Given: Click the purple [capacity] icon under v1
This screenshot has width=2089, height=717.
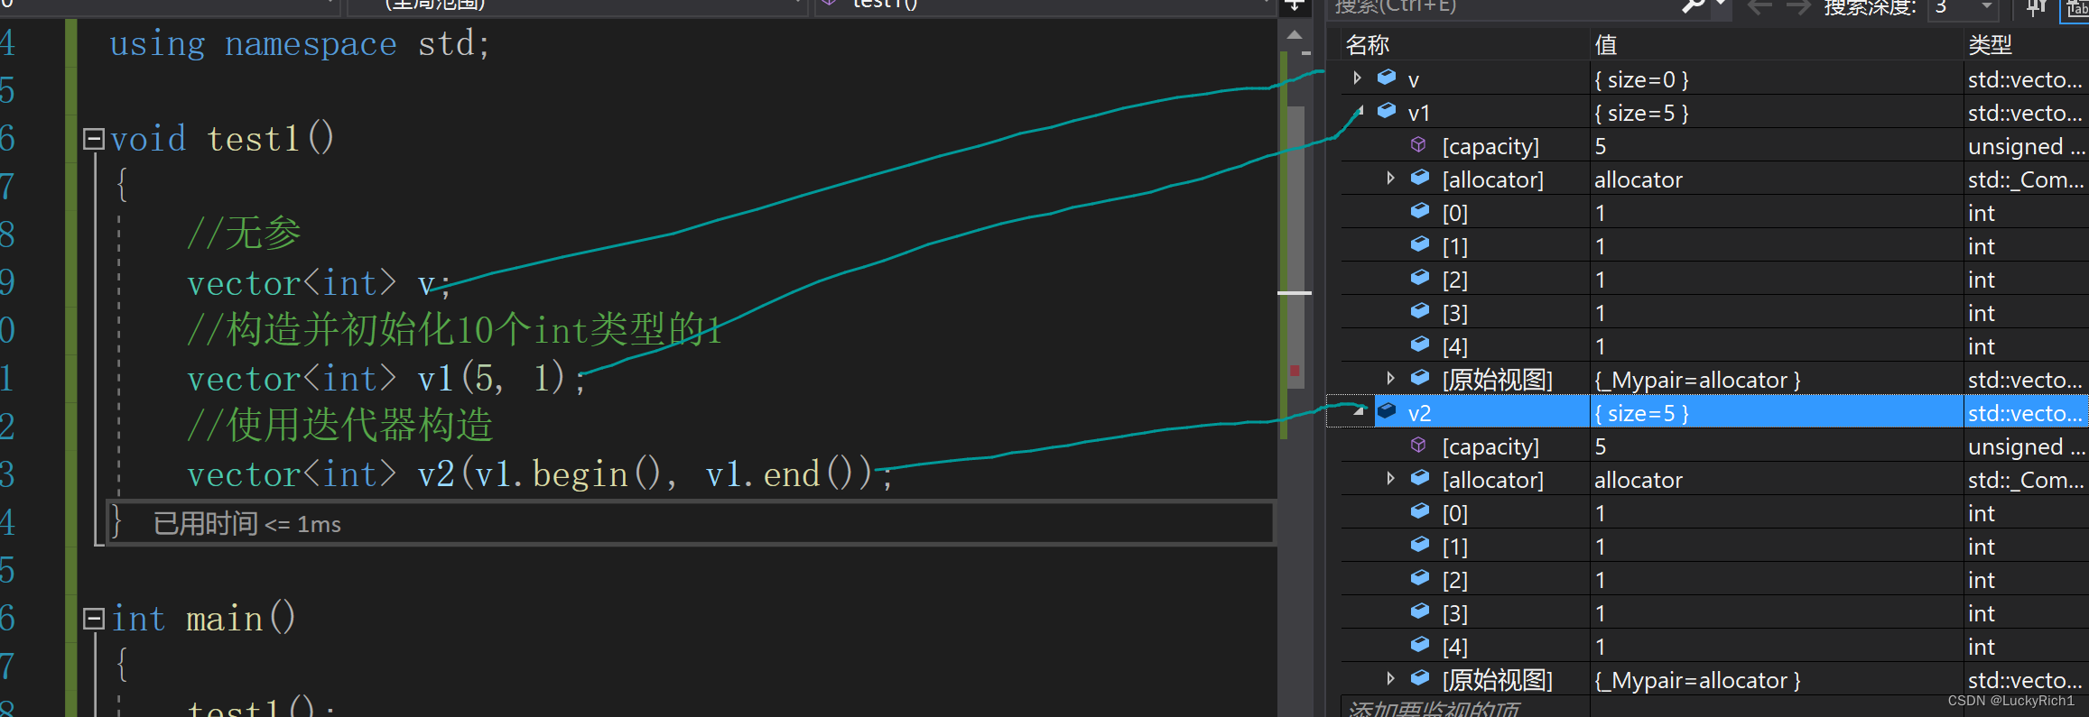Looking at the screenshot, I should coord(1419,145).
